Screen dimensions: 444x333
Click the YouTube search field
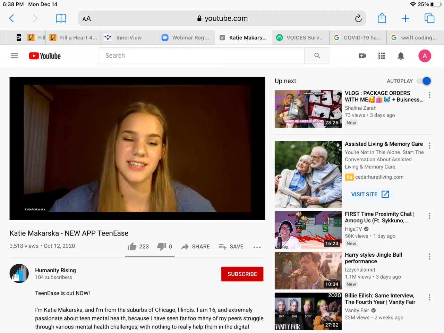[x=201, y=56]
